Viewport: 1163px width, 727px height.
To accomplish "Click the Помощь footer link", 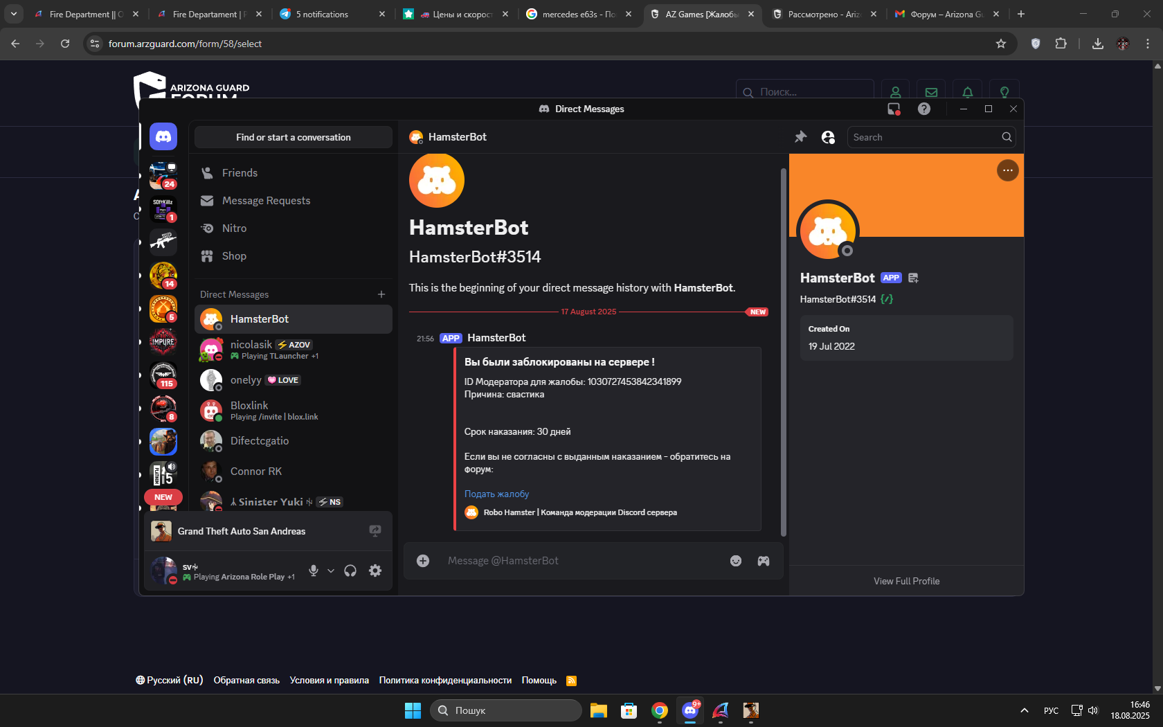I will tap(539, 681).
